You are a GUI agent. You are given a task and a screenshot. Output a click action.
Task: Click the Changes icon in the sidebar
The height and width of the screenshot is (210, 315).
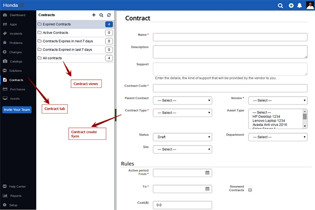[x=5, y=52]
